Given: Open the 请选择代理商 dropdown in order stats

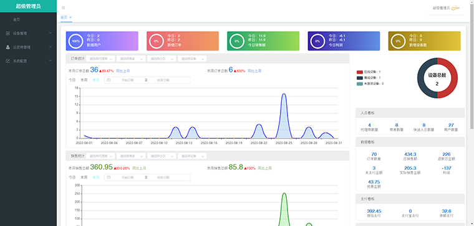Looking at the screenshot, I should 100,59.
